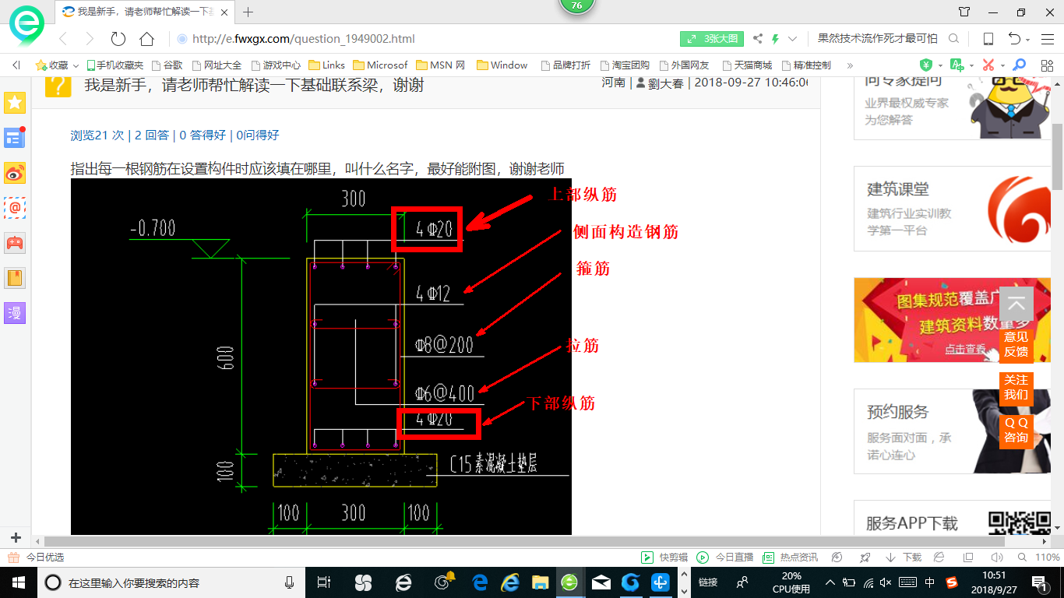Click the green shield payment protection icon
Image resolution: width=1064 pixels, height=598 pixels.
(x=926, y=65)
